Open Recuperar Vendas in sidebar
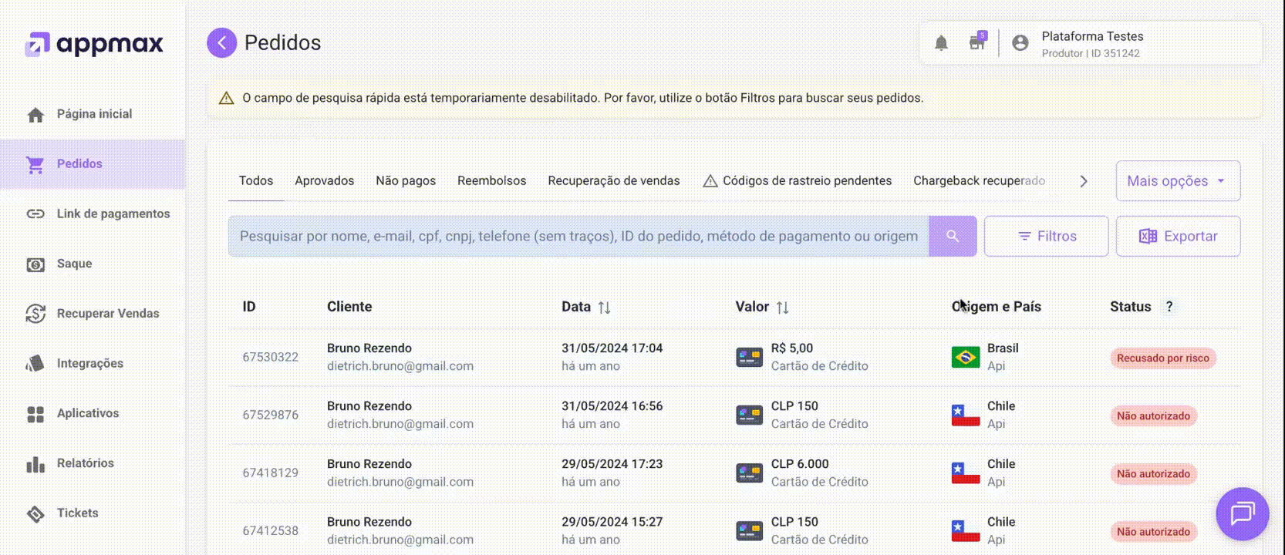The width and height of the screenshot is (1285, 555). pyautogui.click(x=107, y=314)
